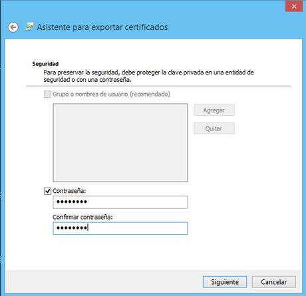Click the 'Confirmar contraseña:' label
This screenshot has height=296, width=306.
coord(82,217)
